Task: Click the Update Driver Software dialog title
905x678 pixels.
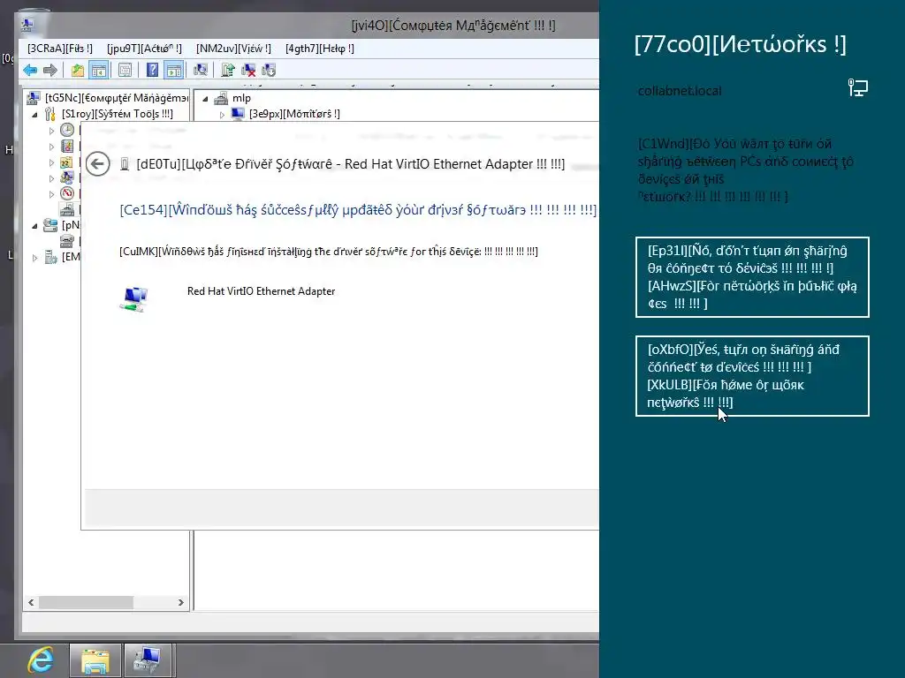Action: (350, 164)
